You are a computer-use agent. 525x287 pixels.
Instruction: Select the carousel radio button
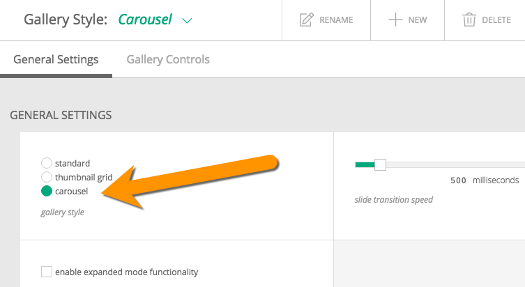pyautogui.click(x=47, y=191)
